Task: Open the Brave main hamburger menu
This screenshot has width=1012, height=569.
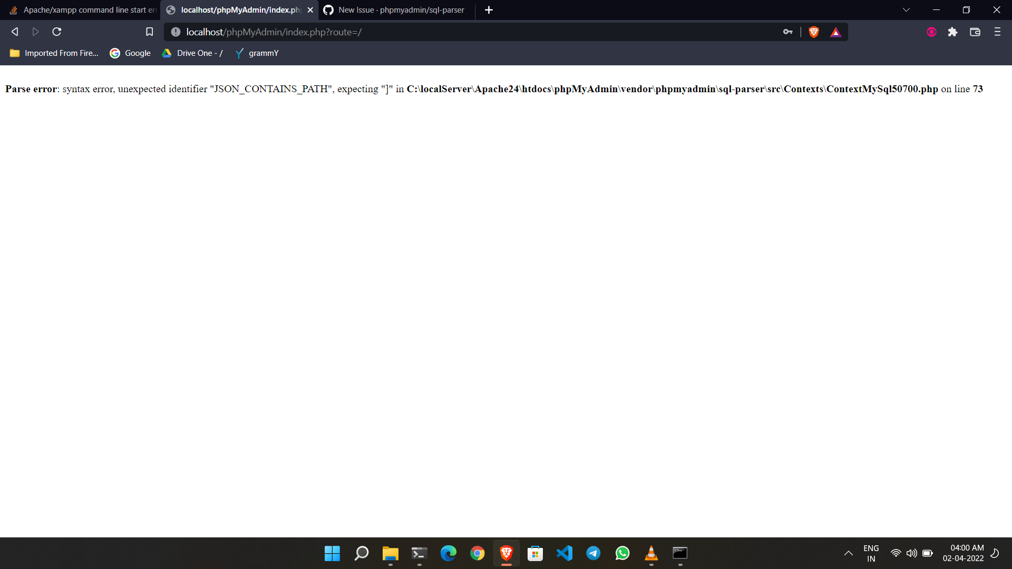Action: pyautogui.click(x=997, y=32)
